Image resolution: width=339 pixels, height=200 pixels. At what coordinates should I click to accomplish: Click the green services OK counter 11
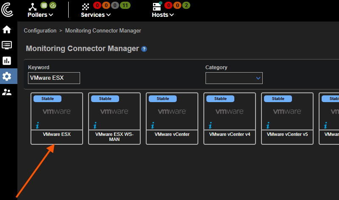tap(125, 5)
